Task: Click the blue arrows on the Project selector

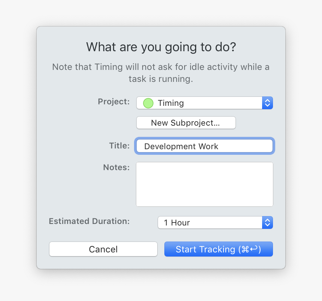Action: 267,103
